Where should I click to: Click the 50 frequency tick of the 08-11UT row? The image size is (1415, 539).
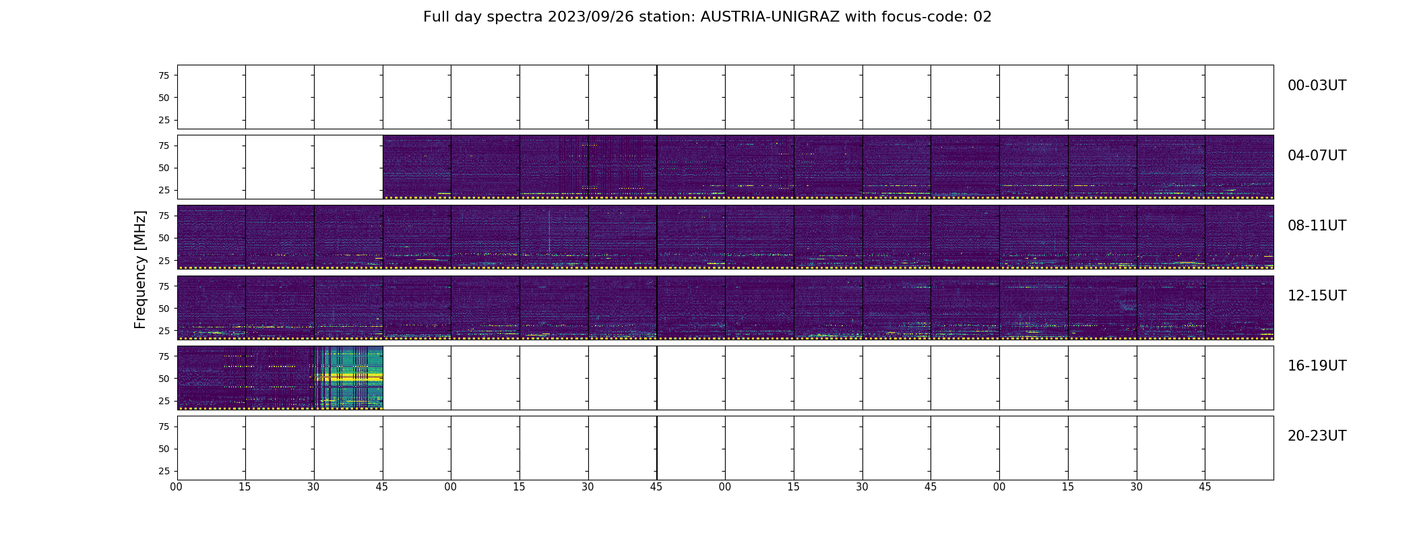pos(164,238)
